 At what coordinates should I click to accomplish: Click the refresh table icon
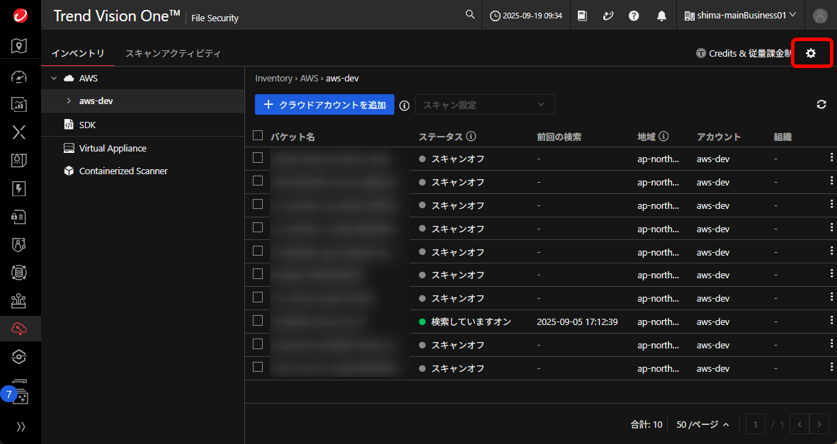click(x=821, y=105)
